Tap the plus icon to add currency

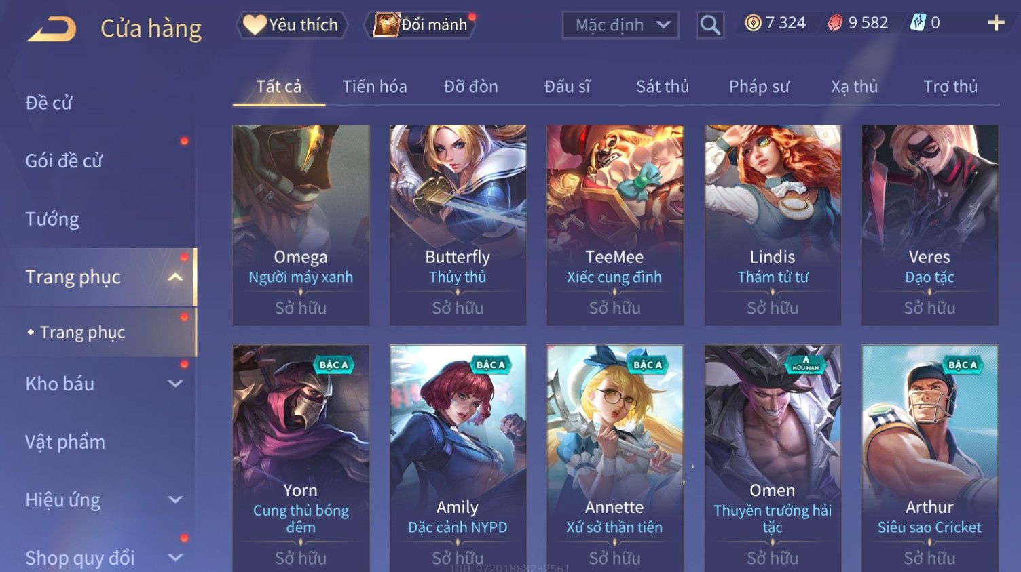[996, 23]
